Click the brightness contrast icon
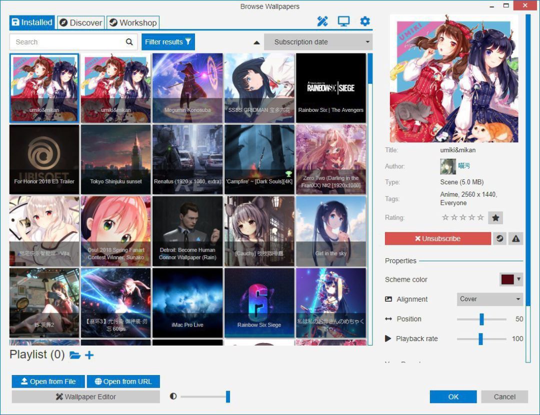Screen dimensions: 540x415 coord(173,397)
